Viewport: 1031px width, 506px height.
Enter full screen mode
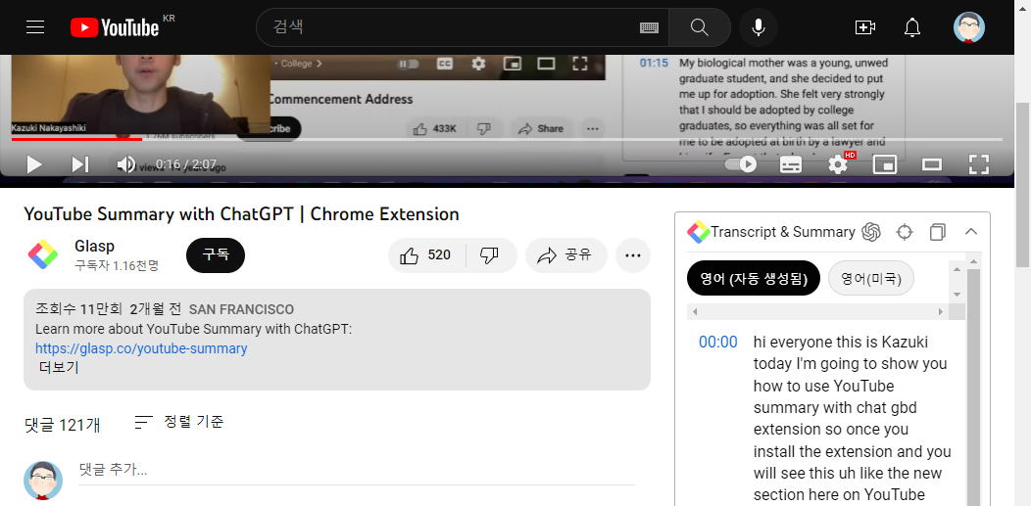click(979, 164)
